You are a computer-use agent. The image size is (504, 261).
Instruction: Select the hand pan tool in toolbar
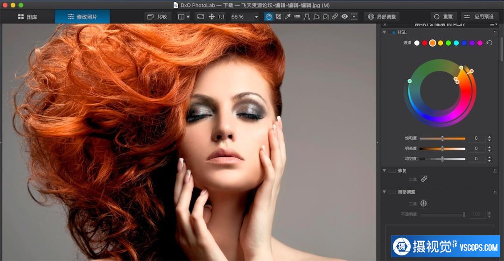coord(269,17)
